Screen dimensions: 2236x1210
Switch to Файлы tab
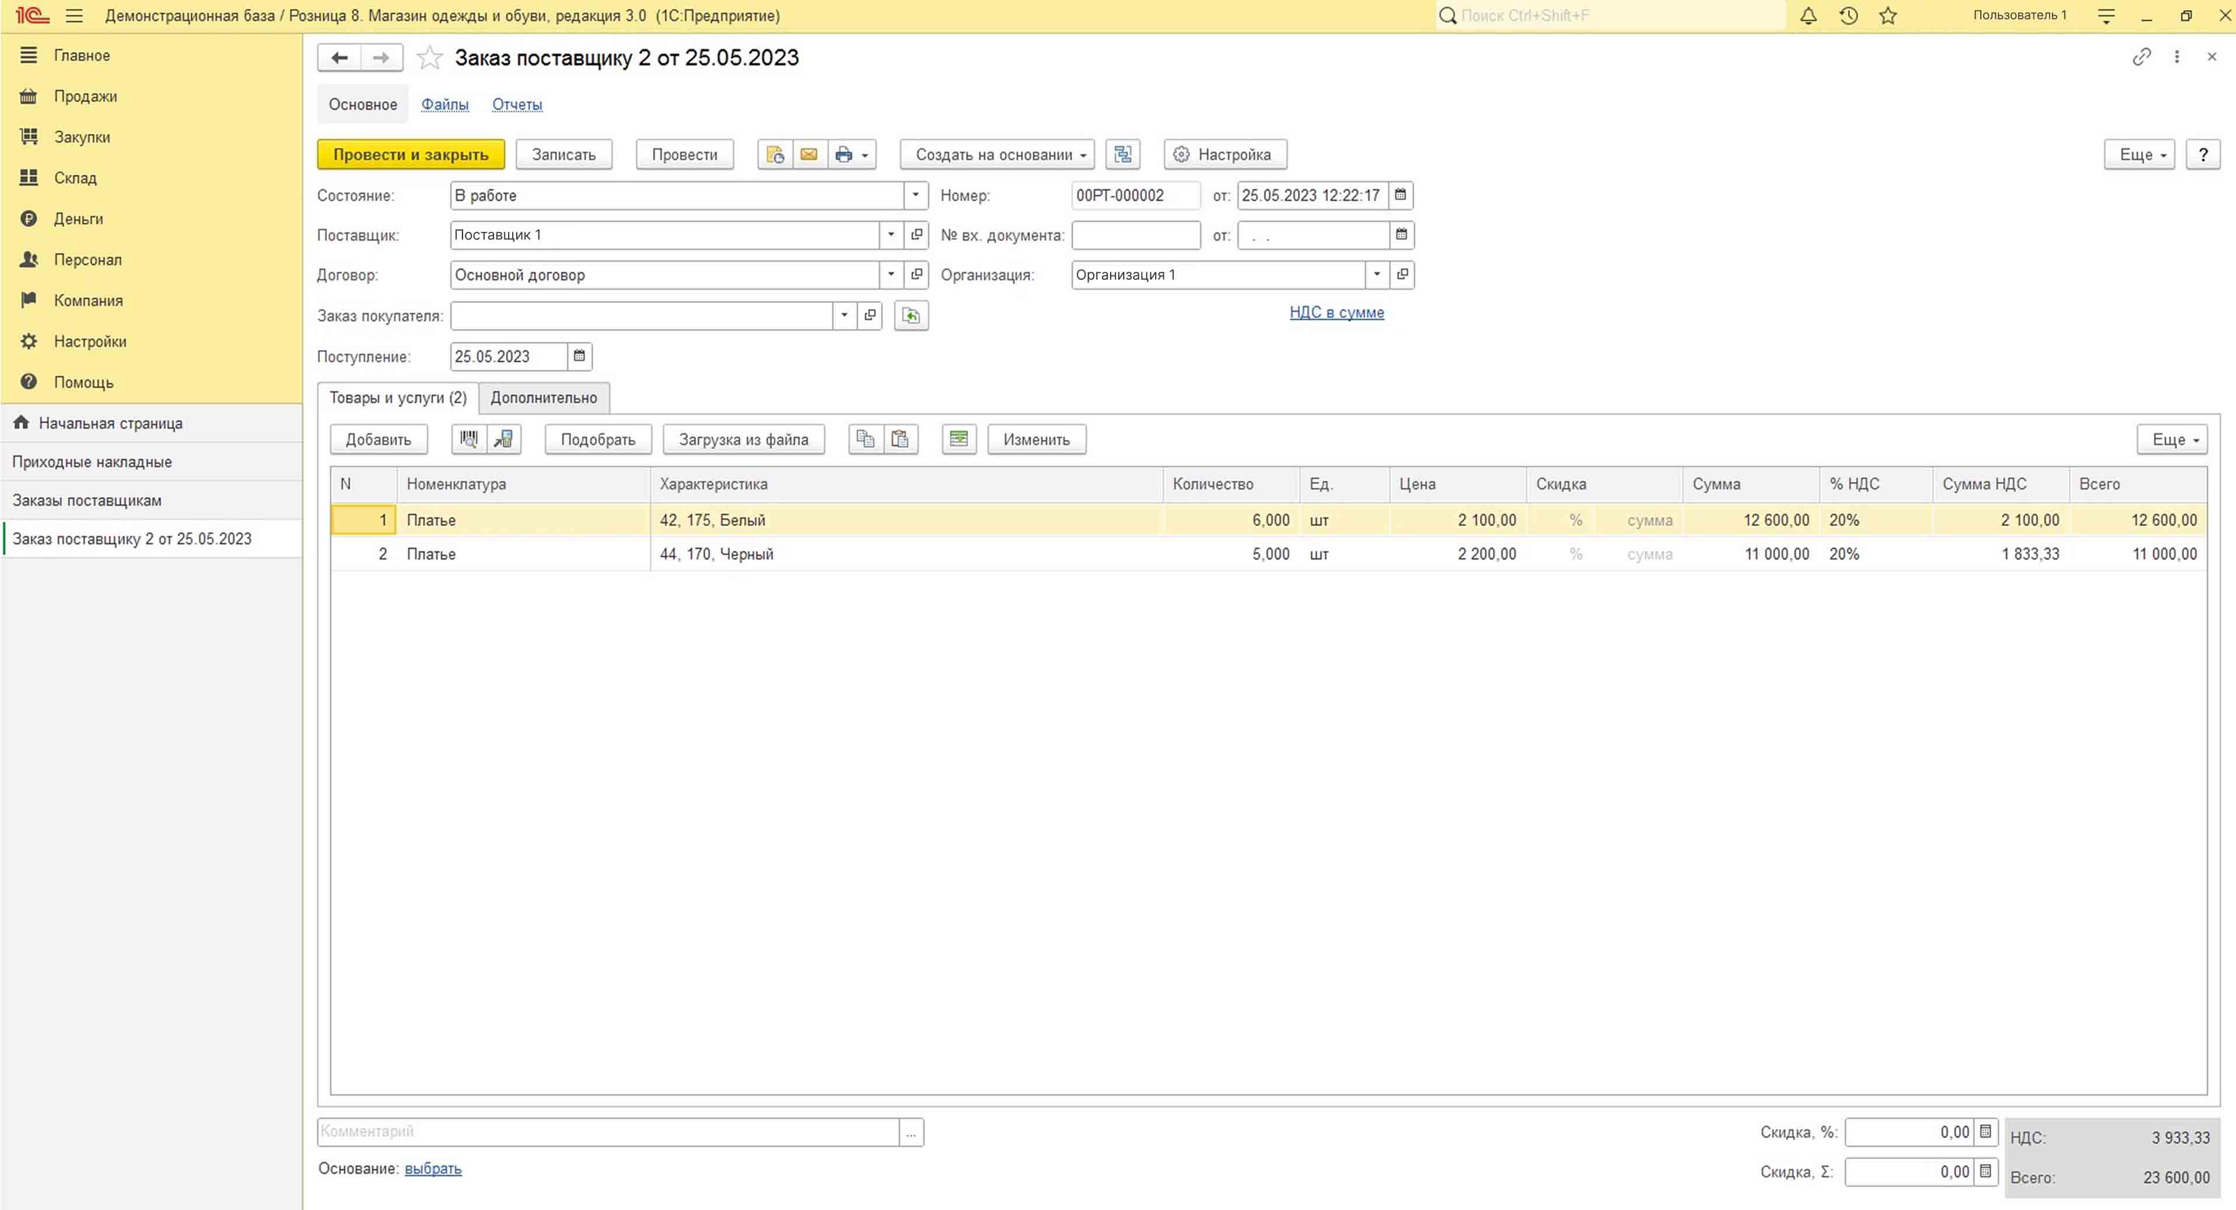point(444,104)
